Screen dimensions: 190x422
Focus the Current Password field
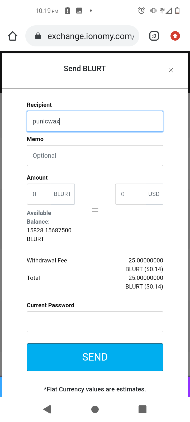click(95, 322)
